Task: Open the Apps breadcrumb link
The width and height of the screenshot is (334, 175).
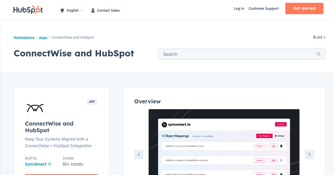Action: click(43, 37)
